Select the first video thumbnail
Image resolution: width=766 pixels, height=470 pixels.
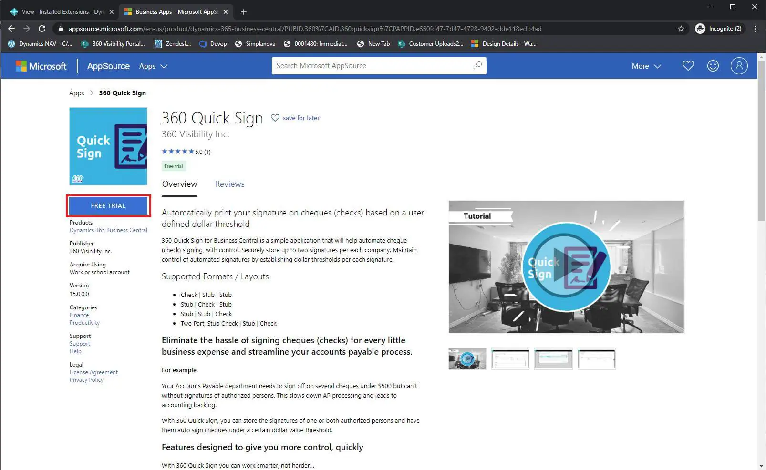coord(467,359)
